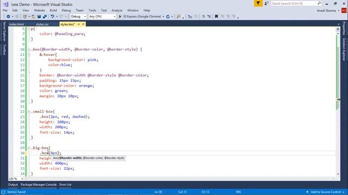The image size is (348, 195).
Task: Collapse the .box mixin block at line 10
Action: (29, 49)
